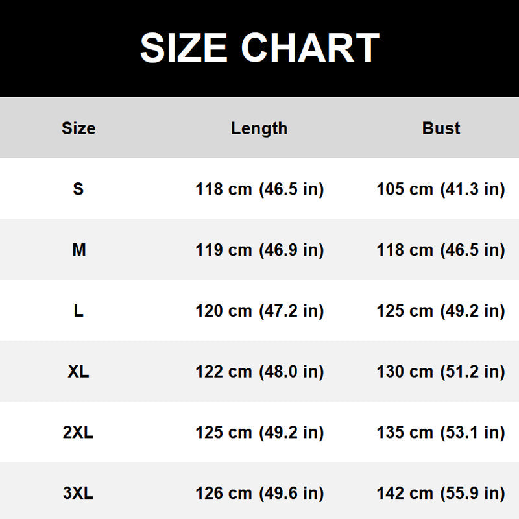Select the Size column header

point(78,128)
